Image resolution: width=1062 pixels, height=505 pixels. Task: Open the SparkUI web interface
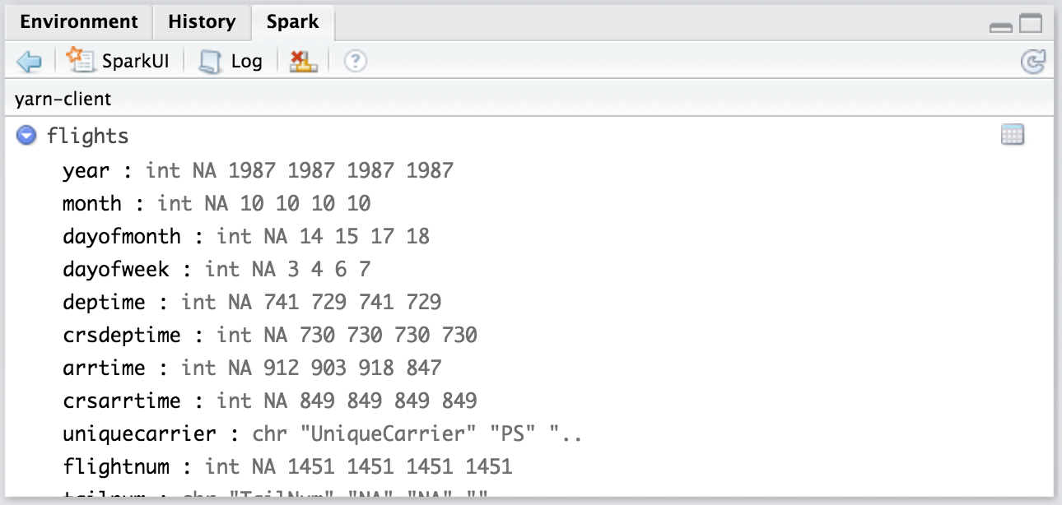click(118, 62)
